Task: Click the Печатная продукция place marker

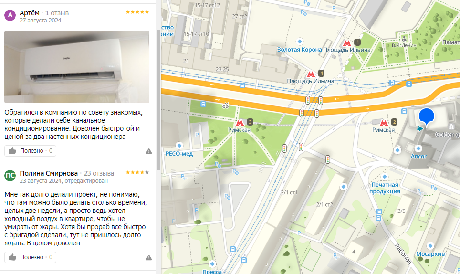Action: pyautogui.click(x=385, y=177)
